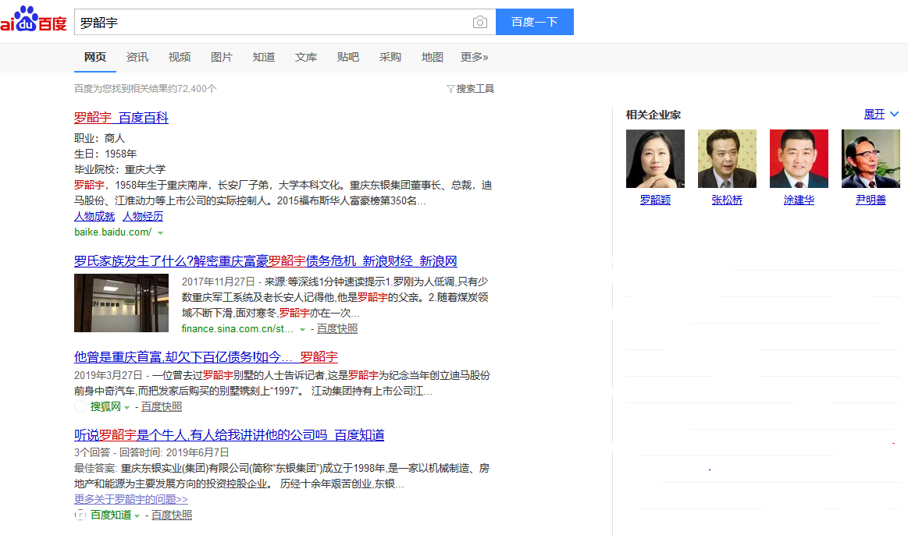
Task: Switch to the 图片 tab
Action: (222, 57)
